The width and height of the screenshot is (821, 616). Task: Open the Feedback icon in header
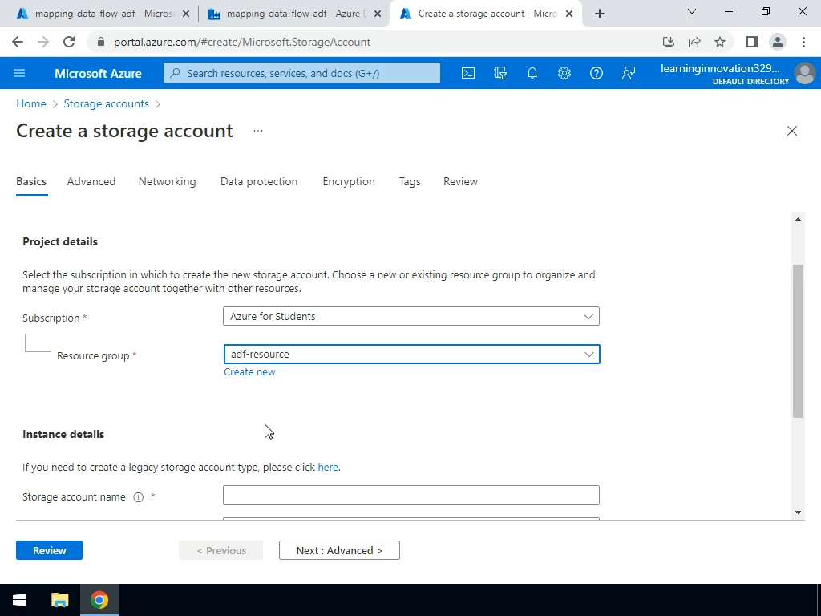click(x=629, y=73)
